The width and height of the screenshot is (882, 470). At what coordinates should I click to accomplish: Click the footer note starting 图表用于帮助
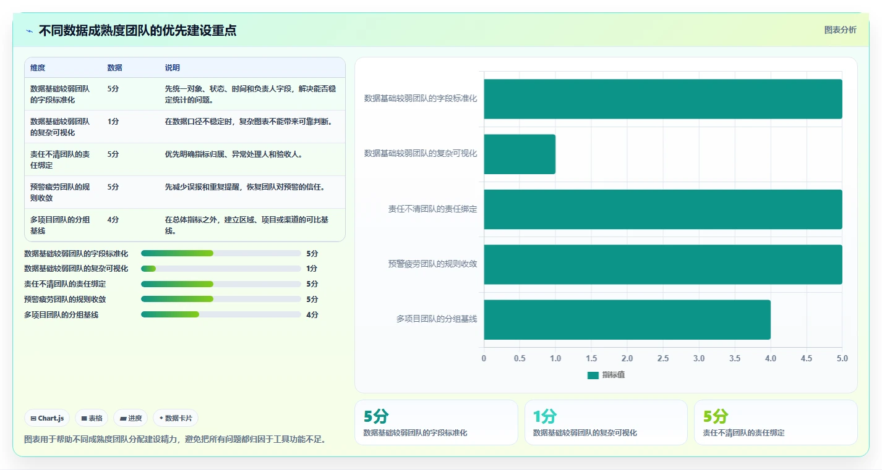click(175, 439)
